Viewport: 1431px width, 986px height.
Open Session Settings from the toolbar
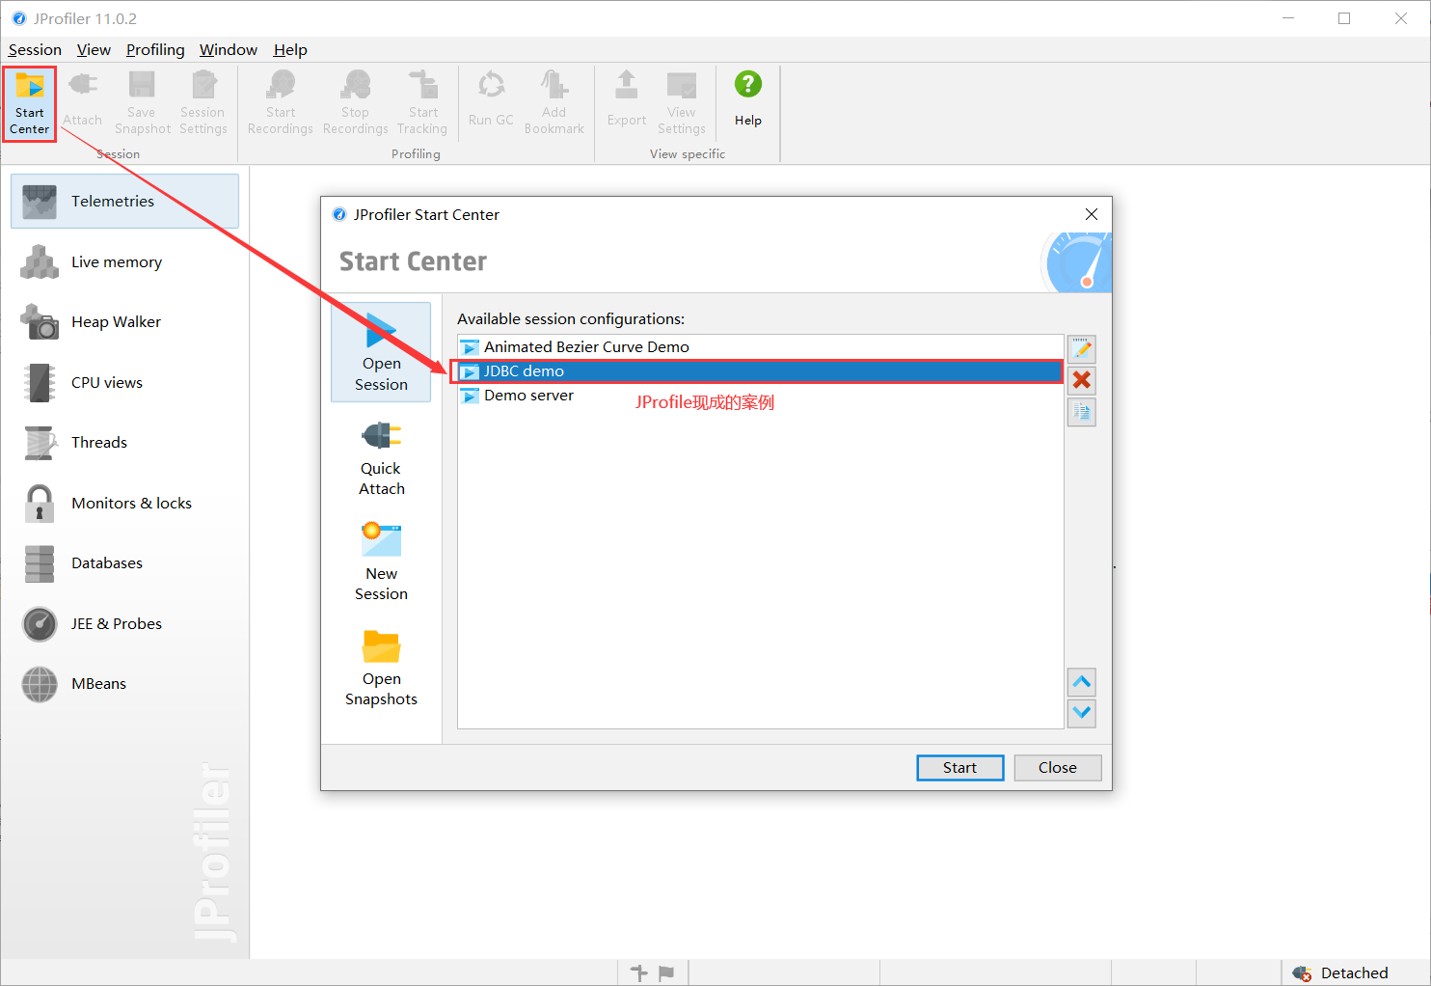(x=203, y=103)
